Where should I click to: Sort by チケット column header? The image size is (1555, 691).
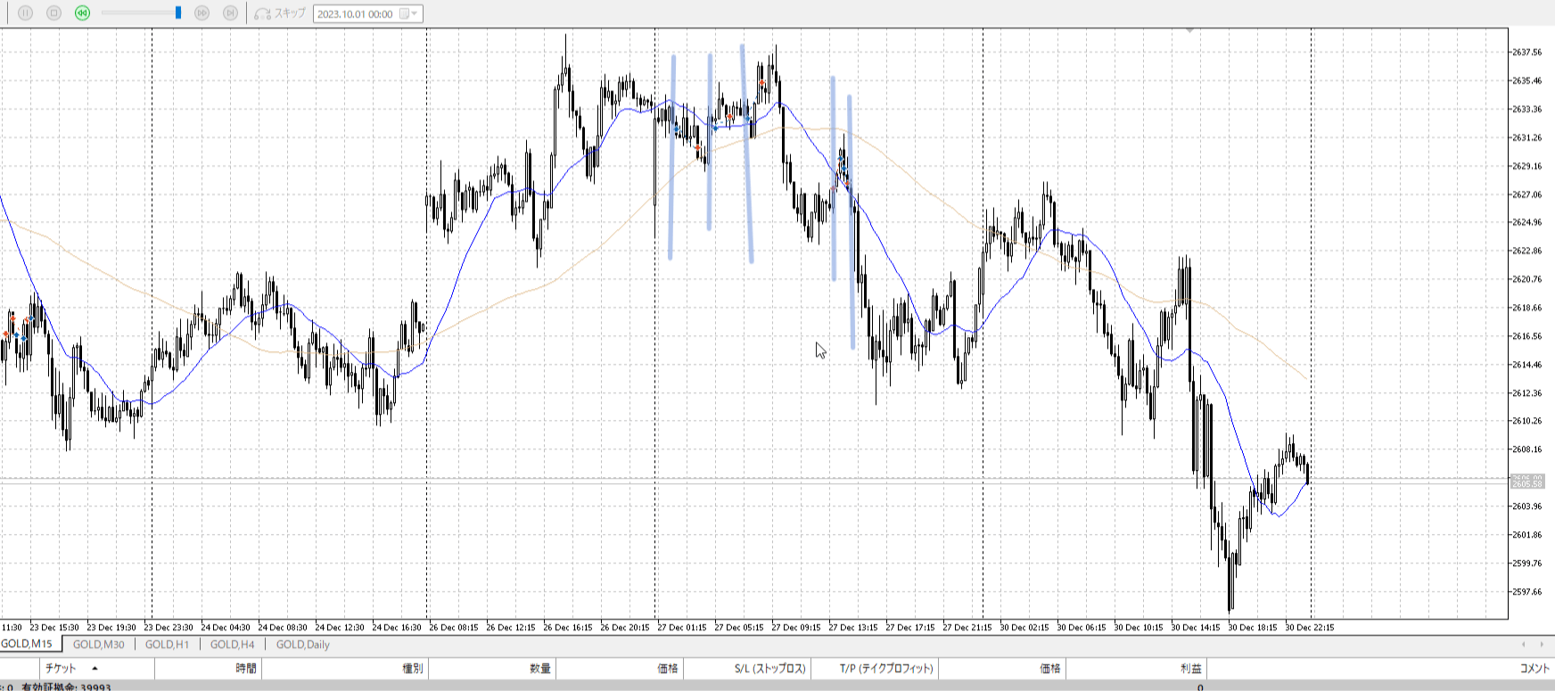[x=61, y=668]
